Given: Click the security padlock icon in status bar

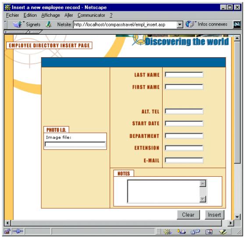Looking at the screenshot, I should pyautogui.click(x=7, y=231).
